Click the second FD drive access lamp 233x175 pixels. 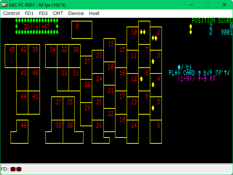click(19, 169)
